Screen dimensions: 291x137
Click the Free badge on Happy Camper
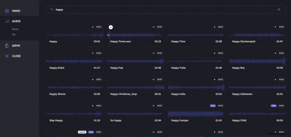(x=213, y=106)
